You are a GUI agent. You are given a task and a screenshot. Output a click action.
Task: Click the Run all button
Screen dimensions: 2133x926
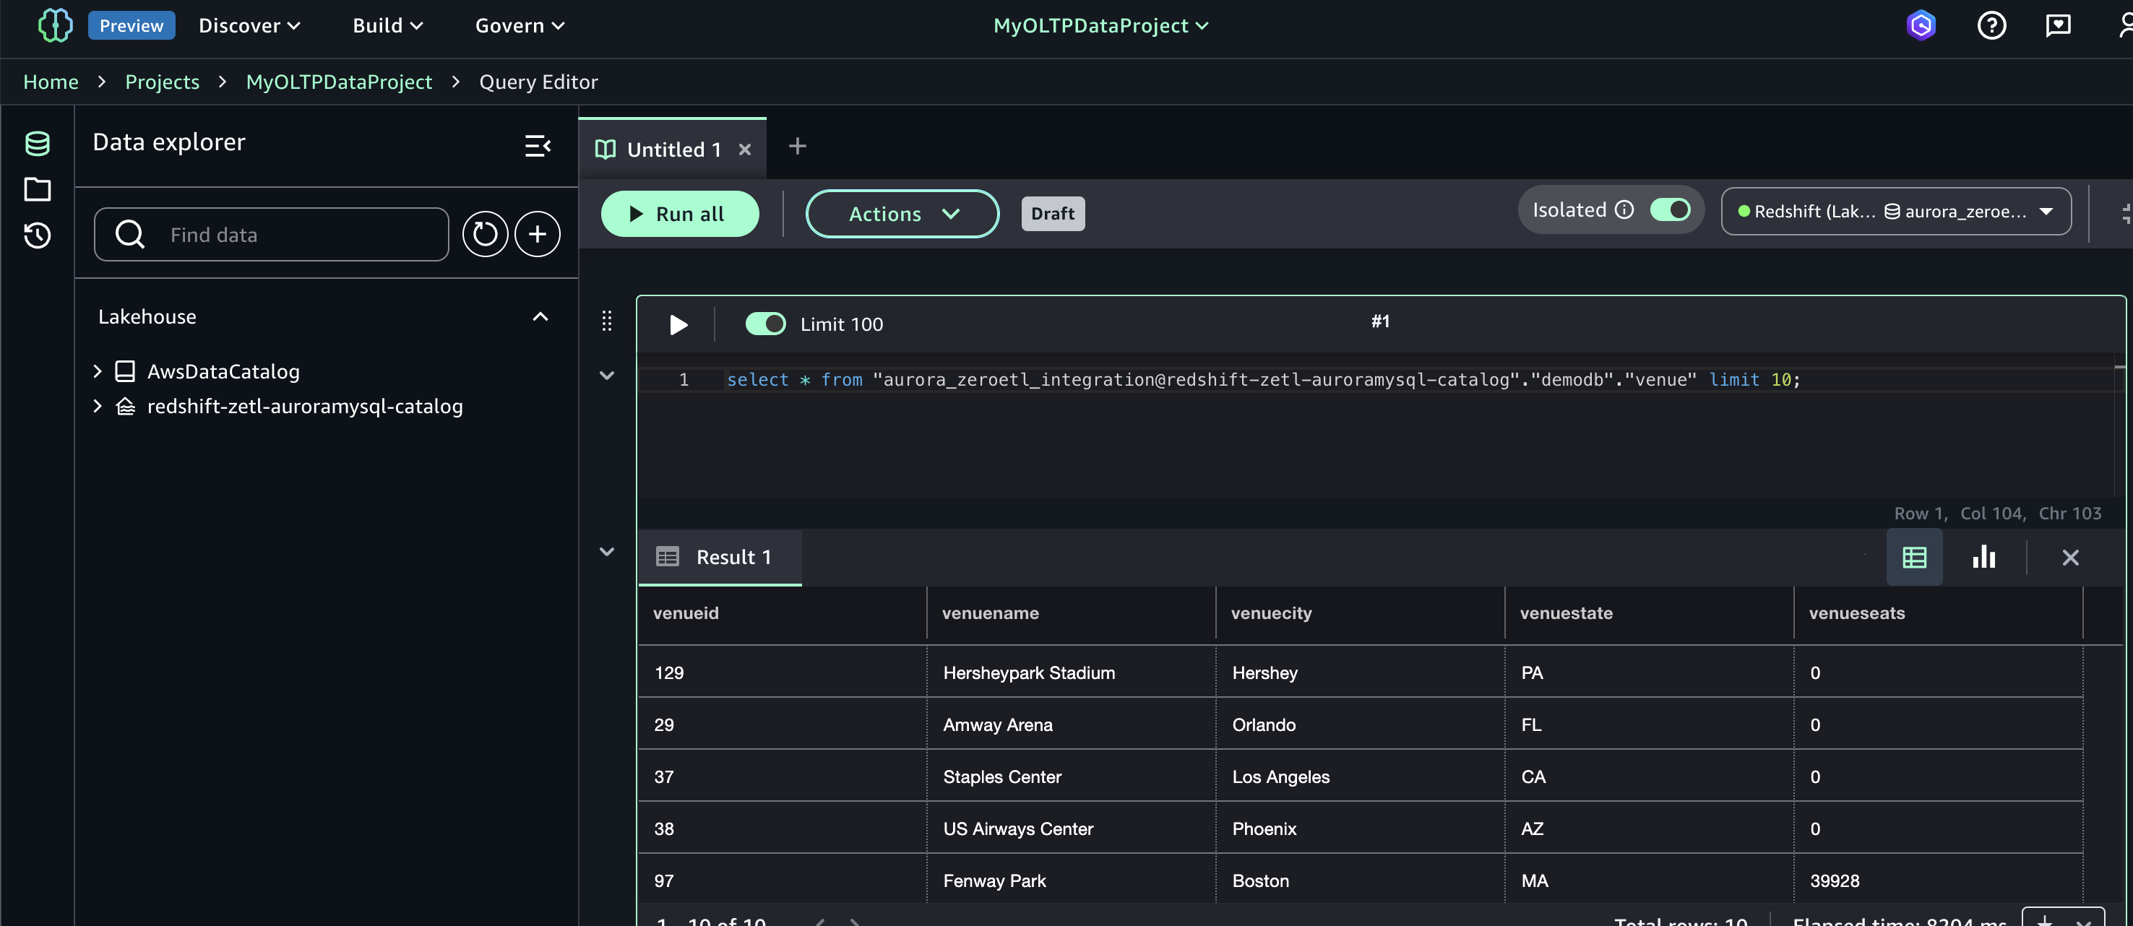tap(679, 214)
